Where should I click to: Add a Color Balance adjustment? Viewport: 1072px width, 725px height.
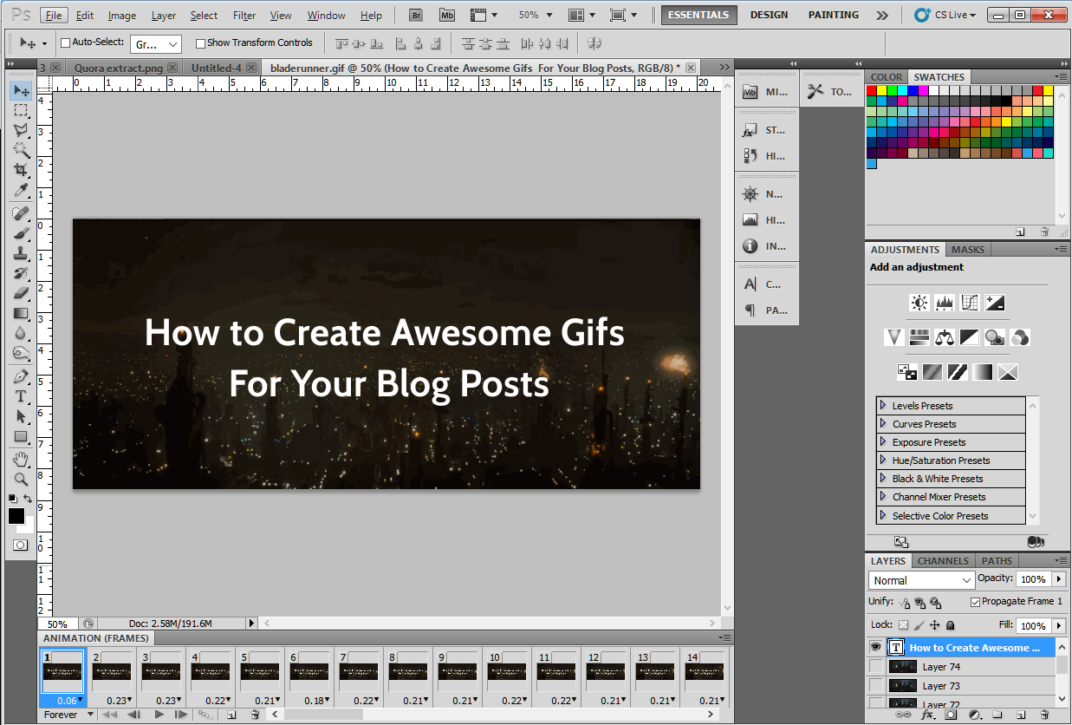945,337
